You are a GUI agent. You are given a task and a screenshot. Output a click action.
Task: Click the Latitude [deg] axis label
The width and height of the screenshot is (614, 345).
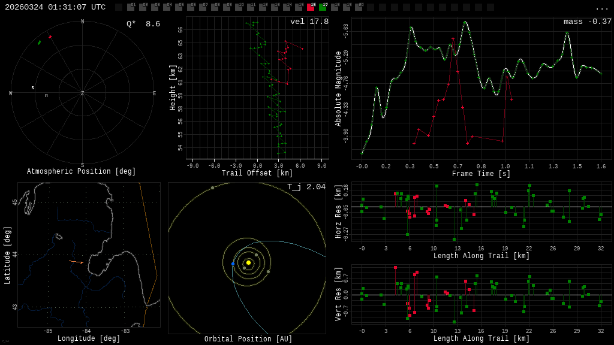click(7, 255)
